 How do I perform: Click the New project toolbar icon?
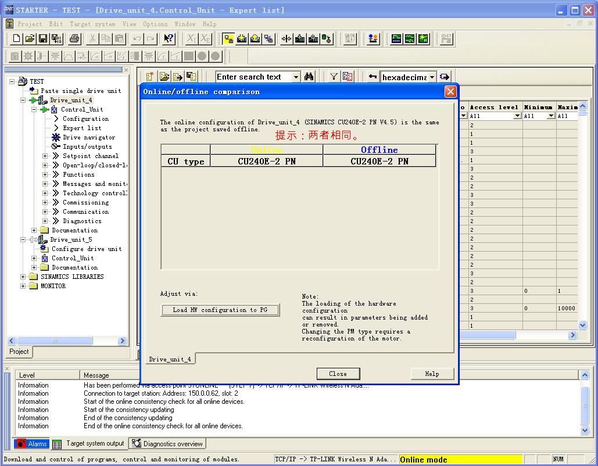coord(16,38)
